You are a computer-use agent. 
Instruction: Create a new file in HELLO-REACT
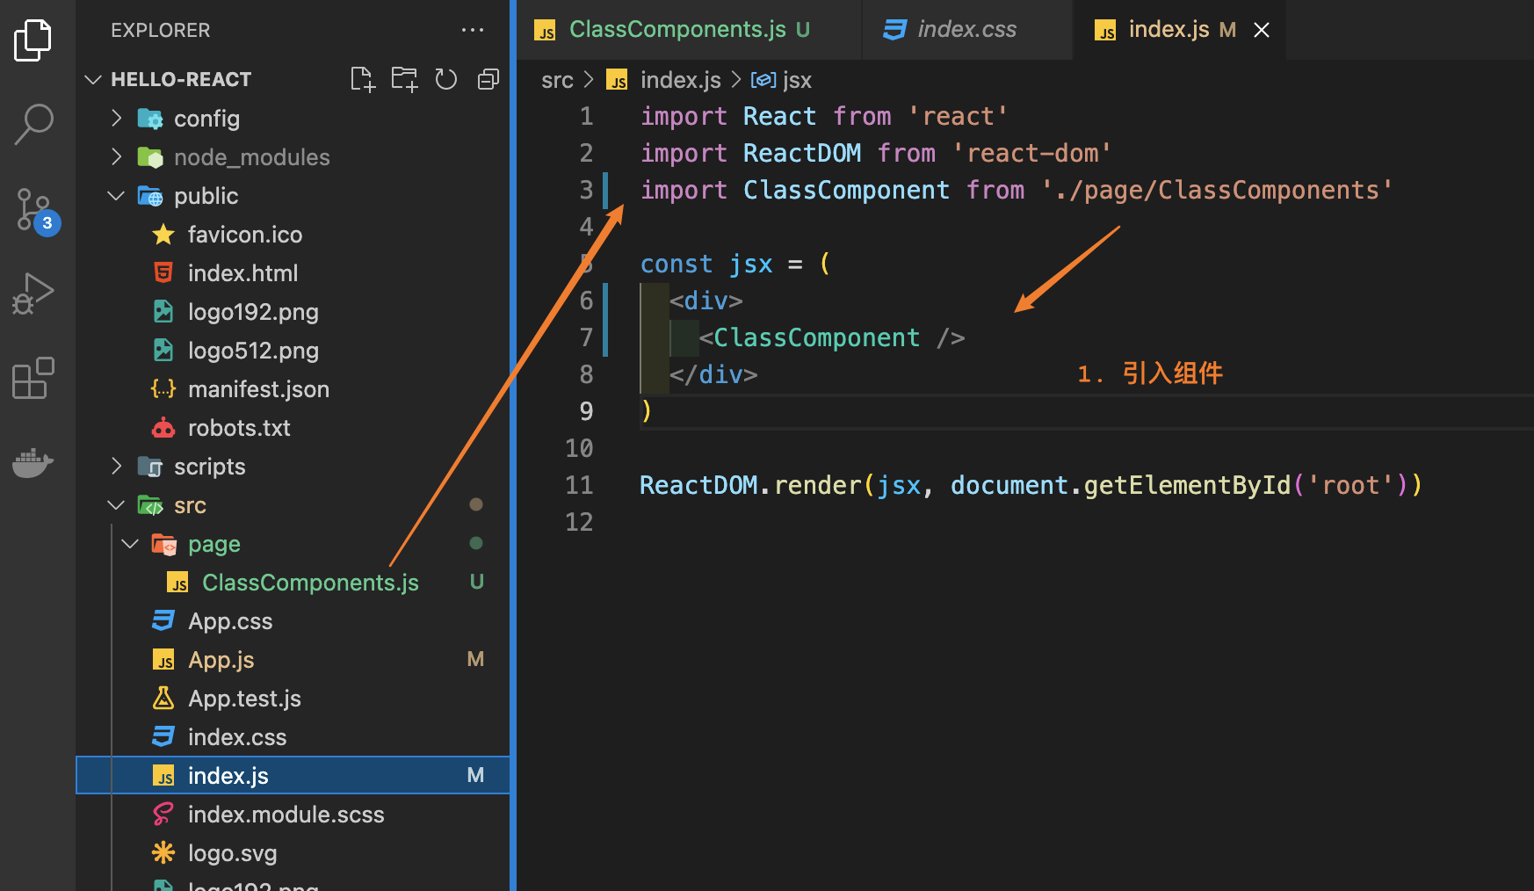click(362, 79)
